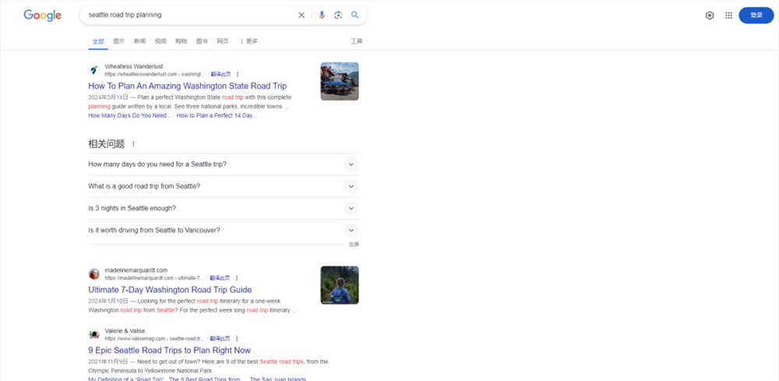Click the Wheatless Wanderlust site favicon
This screenshot has width=779, height=381.
tap(94, 70)
